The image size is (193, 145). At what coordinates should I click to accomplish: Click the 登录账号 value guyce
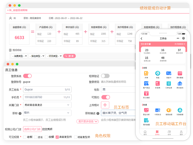pos(27,82)
